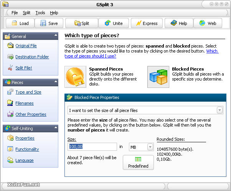Viewport: 231px width, 191px height.
Task: Select the Spanned Pieces disk button
Action: click(76, 77)
